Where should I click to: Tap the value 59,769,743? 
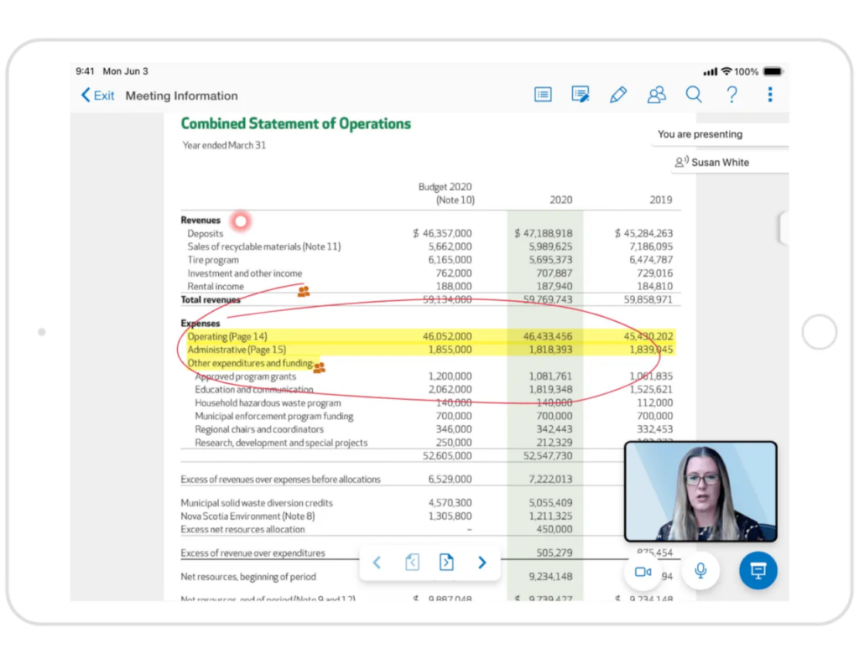[548, 299]
